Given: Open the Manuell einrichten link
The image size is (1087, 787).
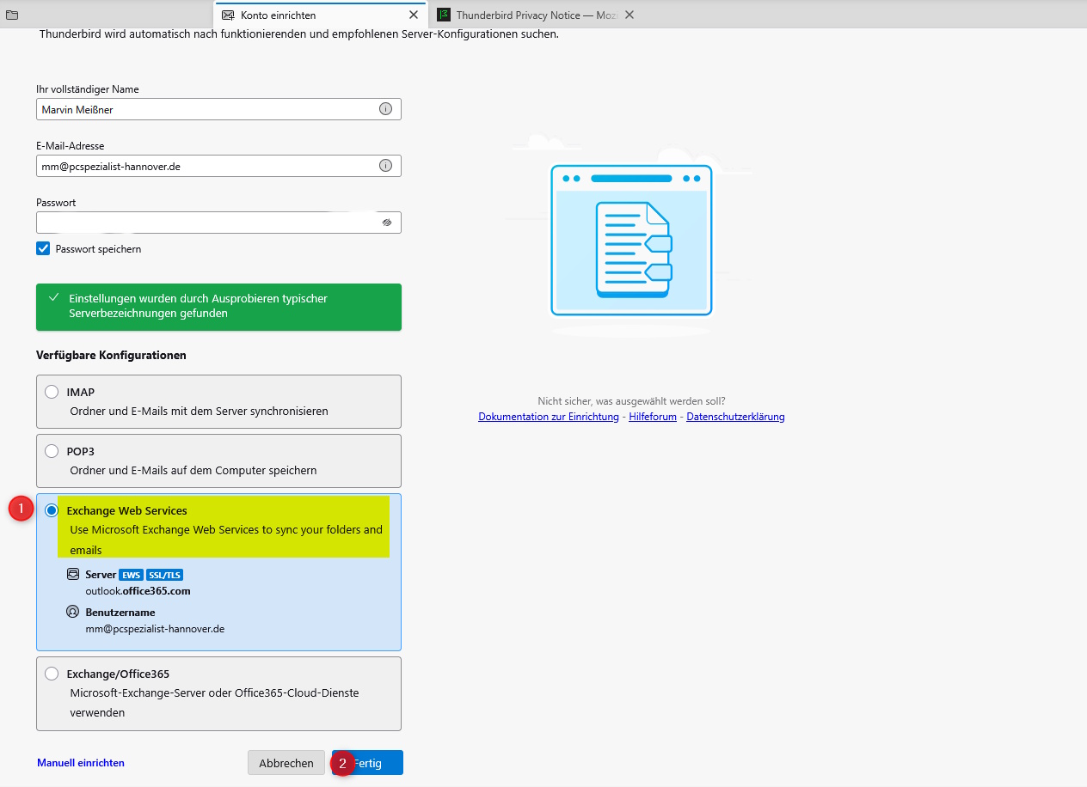Looking at the screenshot, I should [81, 763].
